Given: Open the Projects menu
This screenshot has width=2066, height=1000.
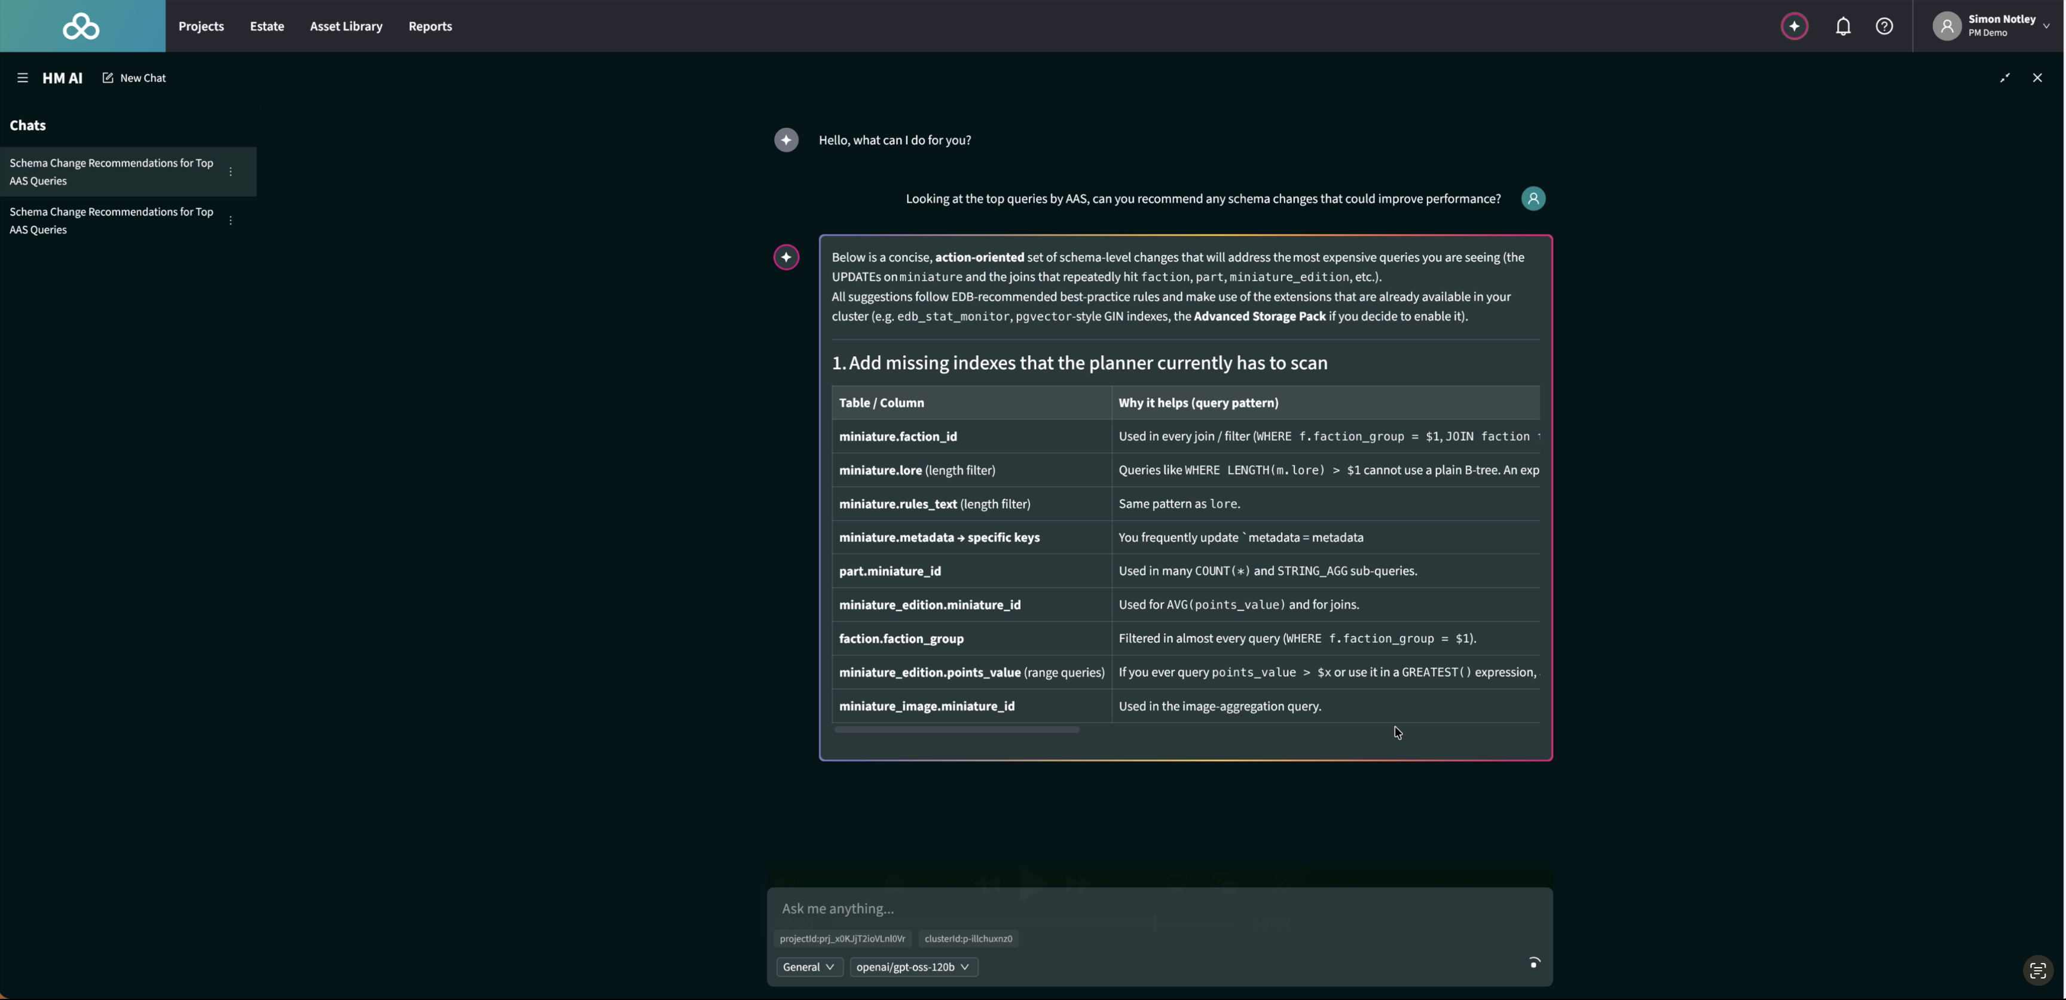Looking at the screenshot, I should coord(200,26).
